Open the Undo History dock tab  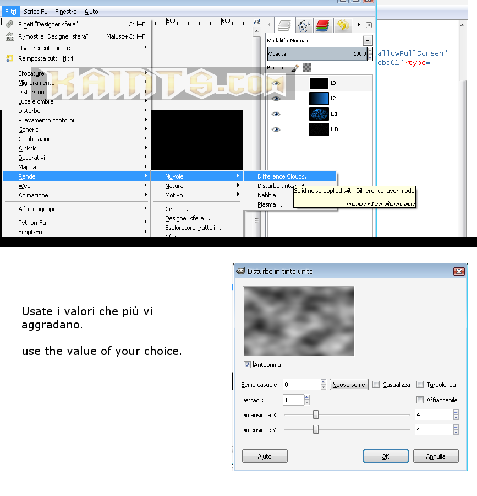pos(342,25)
